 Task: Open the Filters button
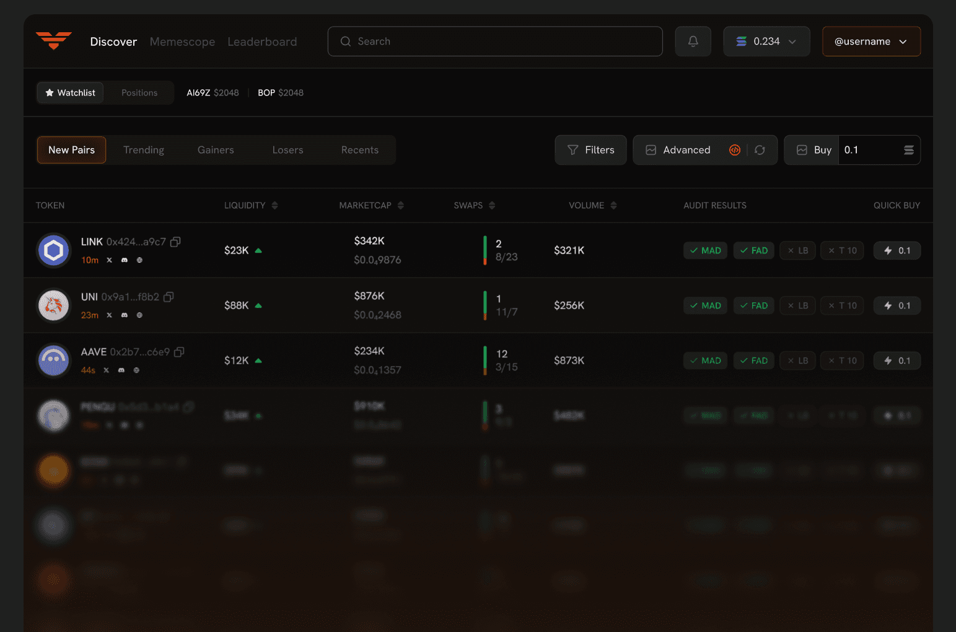click(590, 150)
